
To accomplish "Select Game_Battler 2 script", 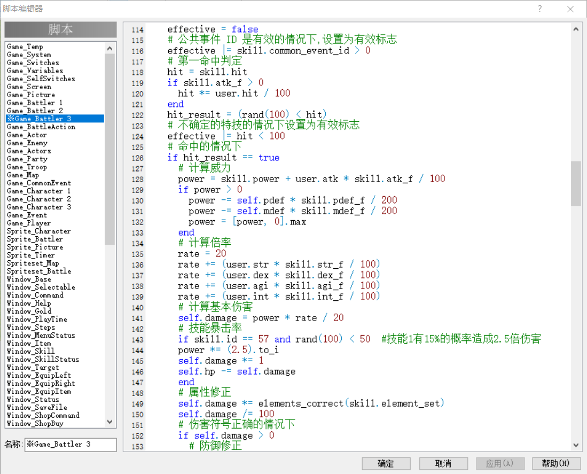I will 55,111.
